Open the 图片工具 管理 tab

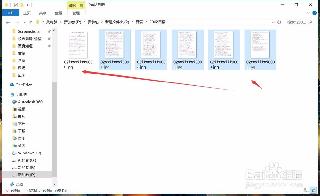76,13
